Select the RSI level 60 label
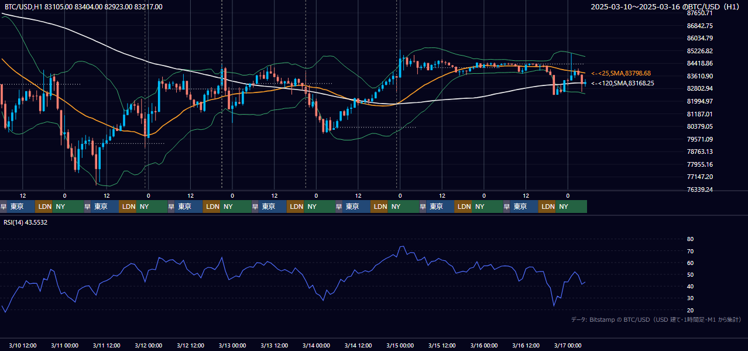 (x=690, y=263)
